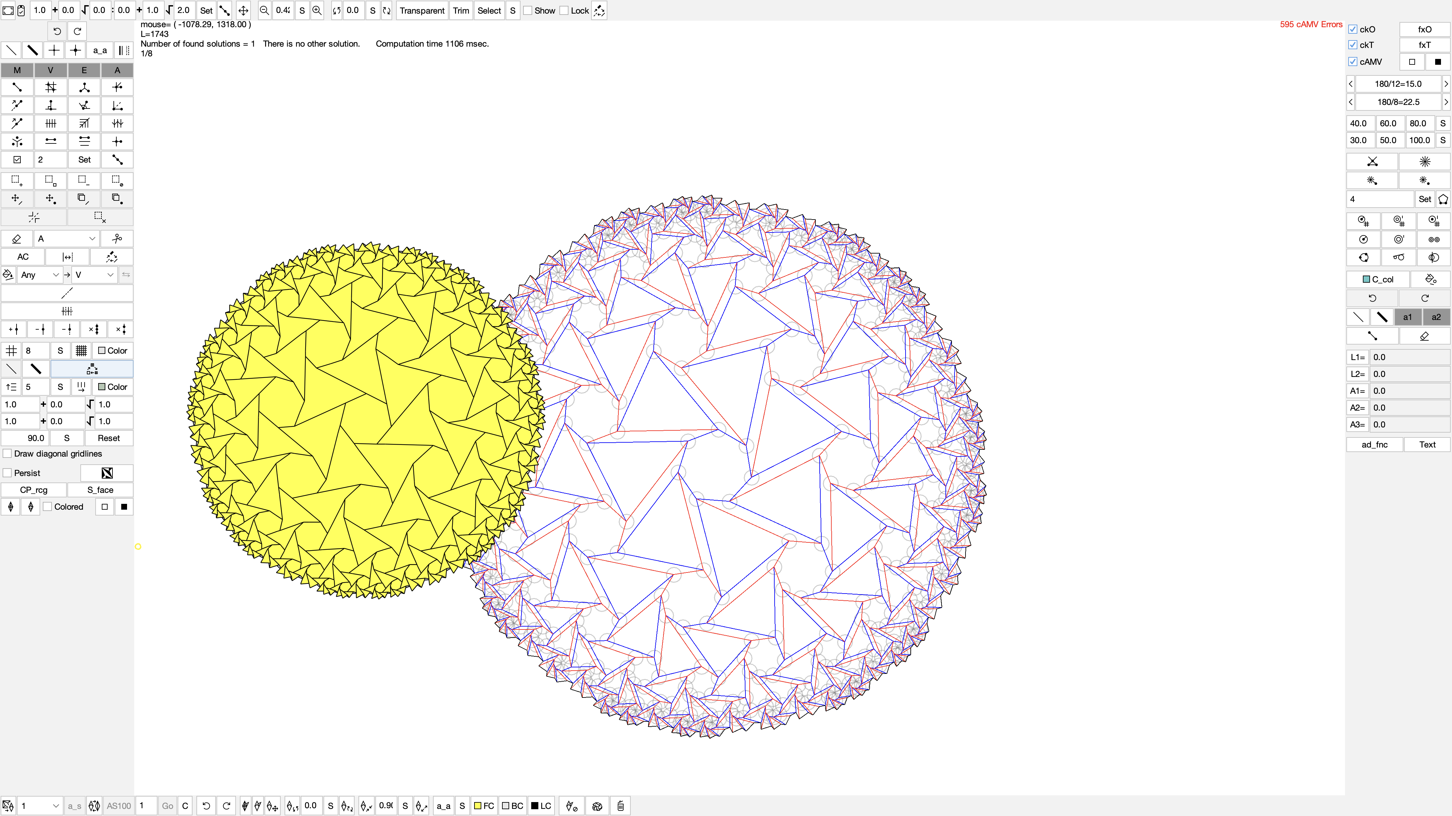Click the CP_rcg button

click(x=34, y=490)
